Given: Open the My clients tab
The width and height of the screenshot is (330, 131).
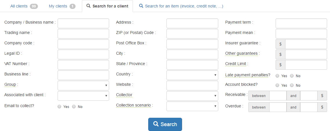Looking at the screenshot, I should point(58,6).
